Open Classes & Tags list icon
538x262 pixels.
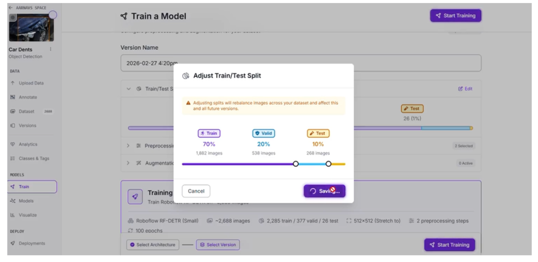[13, 159]
